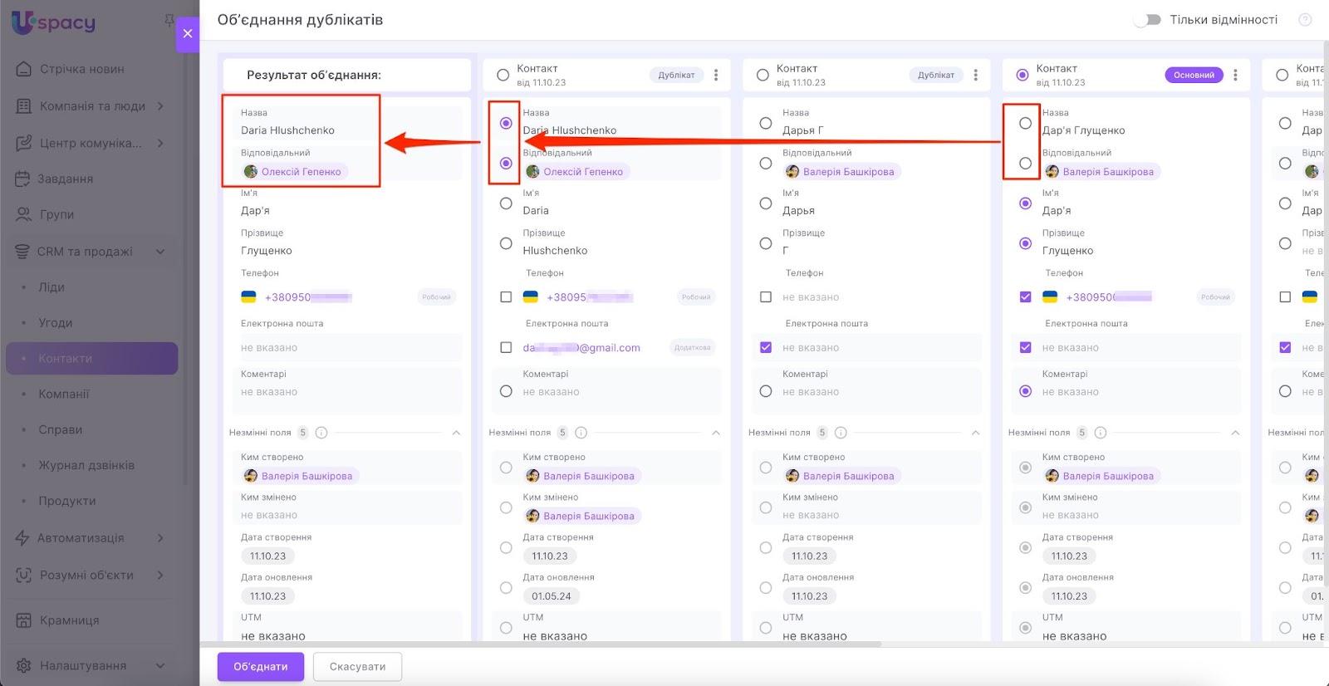The width and height of the screenshot is (1329, 686).
Task: Click the Скасувати button
Action: 357,667
